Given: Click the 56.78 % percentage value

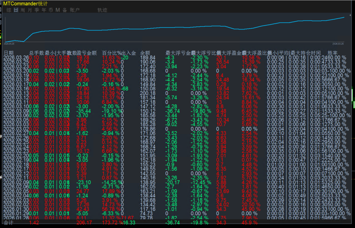Looking at the screenshot, I should [x=111, y=209].
